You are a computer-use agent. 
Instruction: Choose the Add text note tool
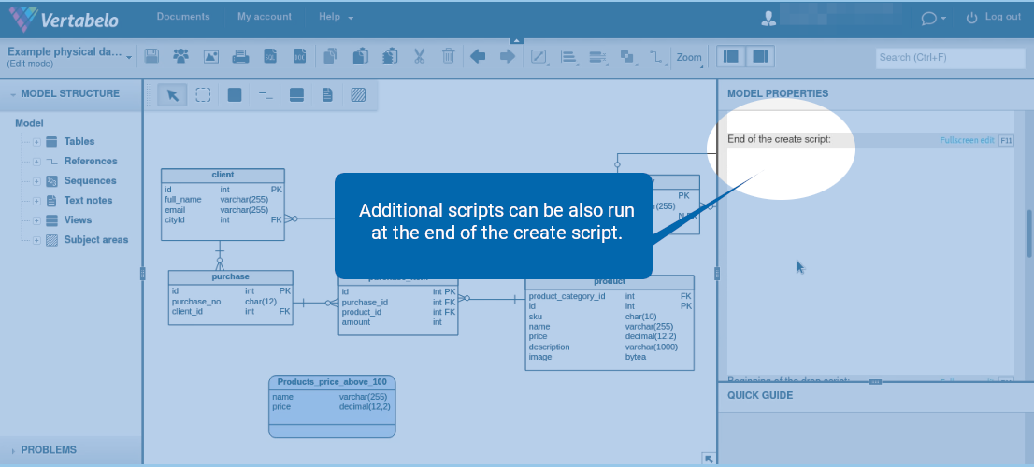327,95
